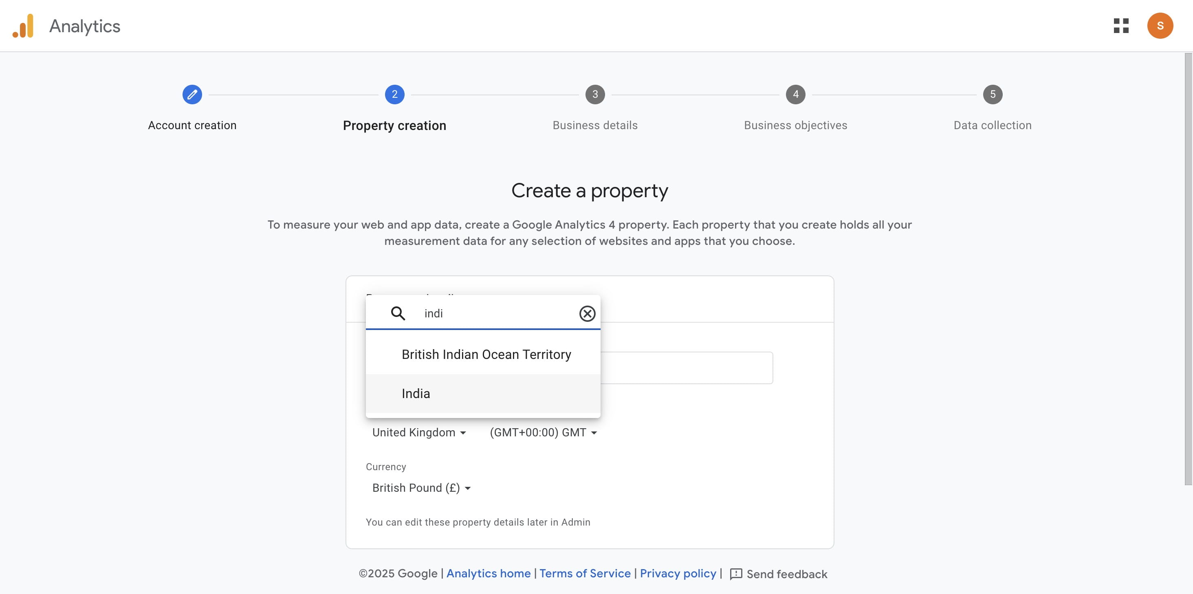Screen dimensions: 1193x594
Task: Jump to step 5 Data collection
Action: click(992, 95)
